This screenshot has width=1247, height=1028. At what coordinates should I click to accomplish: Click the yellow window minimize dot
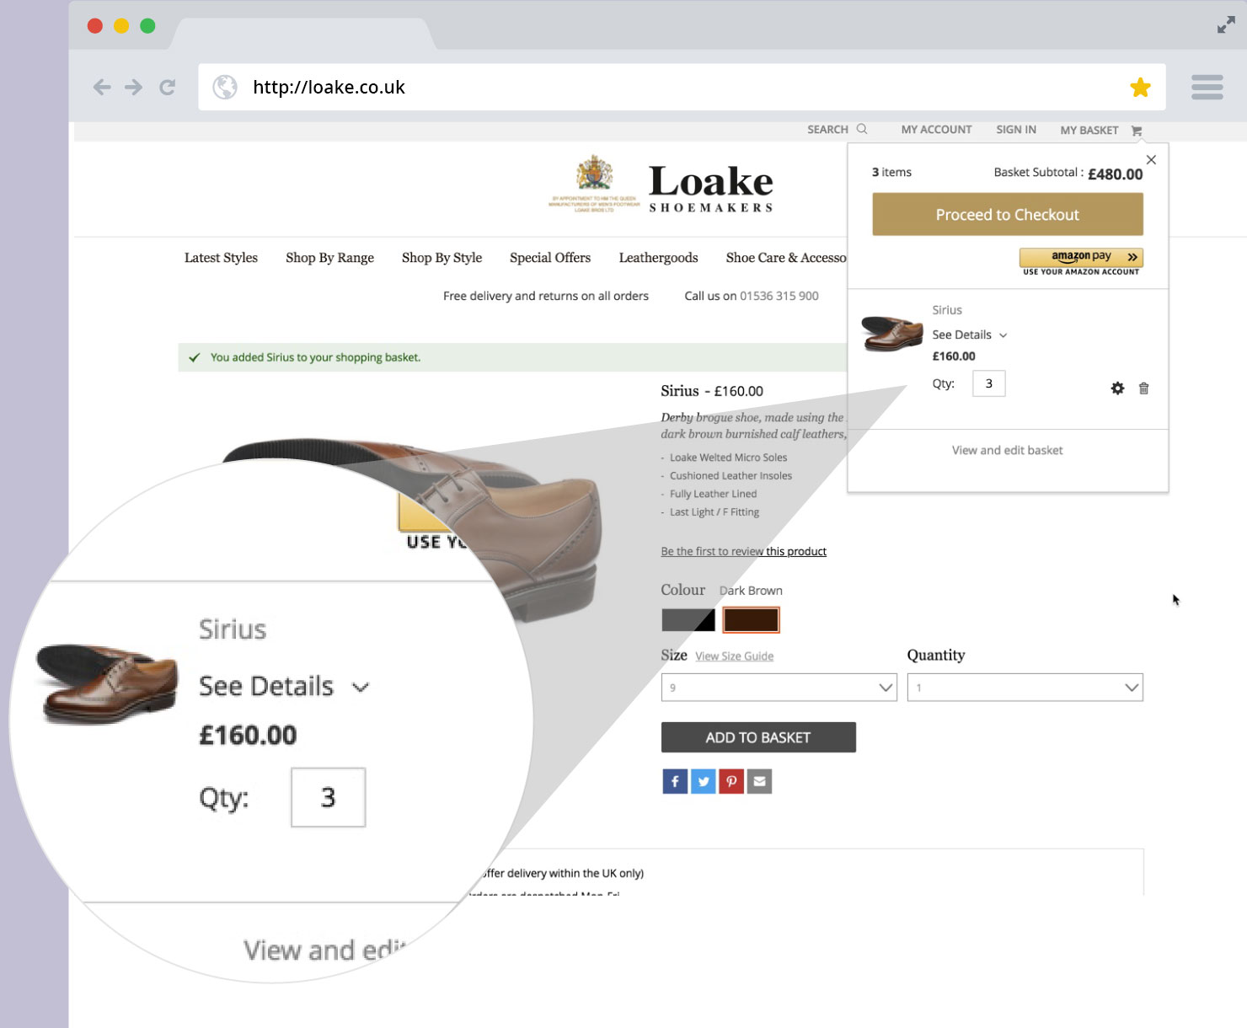point(121,26)
